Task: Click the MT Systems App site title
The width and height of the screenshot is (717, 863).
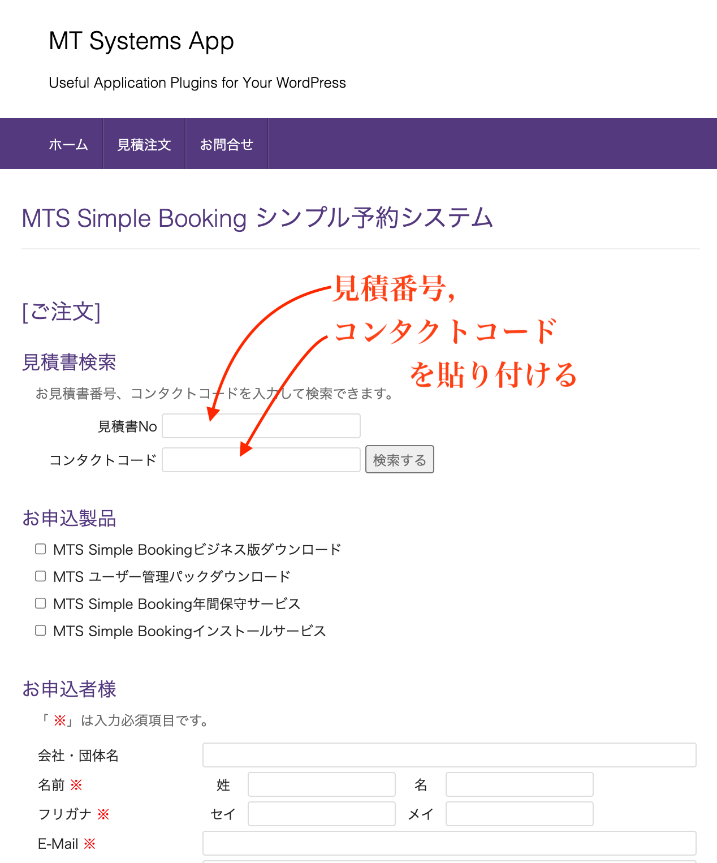Action: point(141,41)
